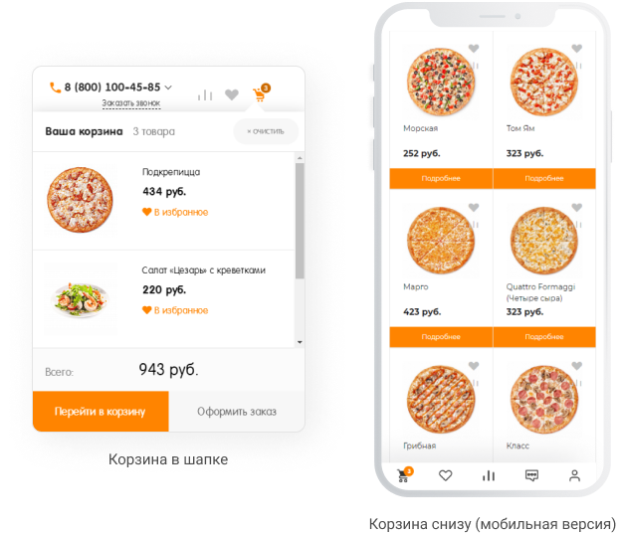
Task: Click the cart list scrollbar handle
Action: click(300, 222)
